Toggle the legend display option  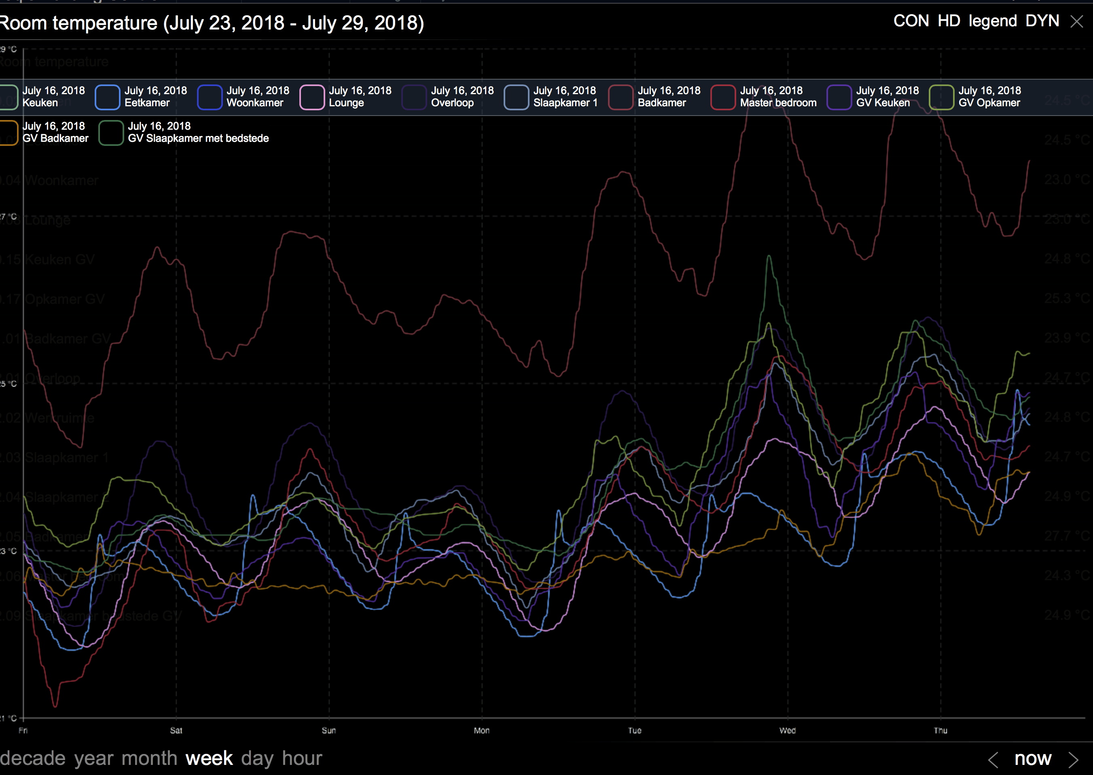[993, 21]
